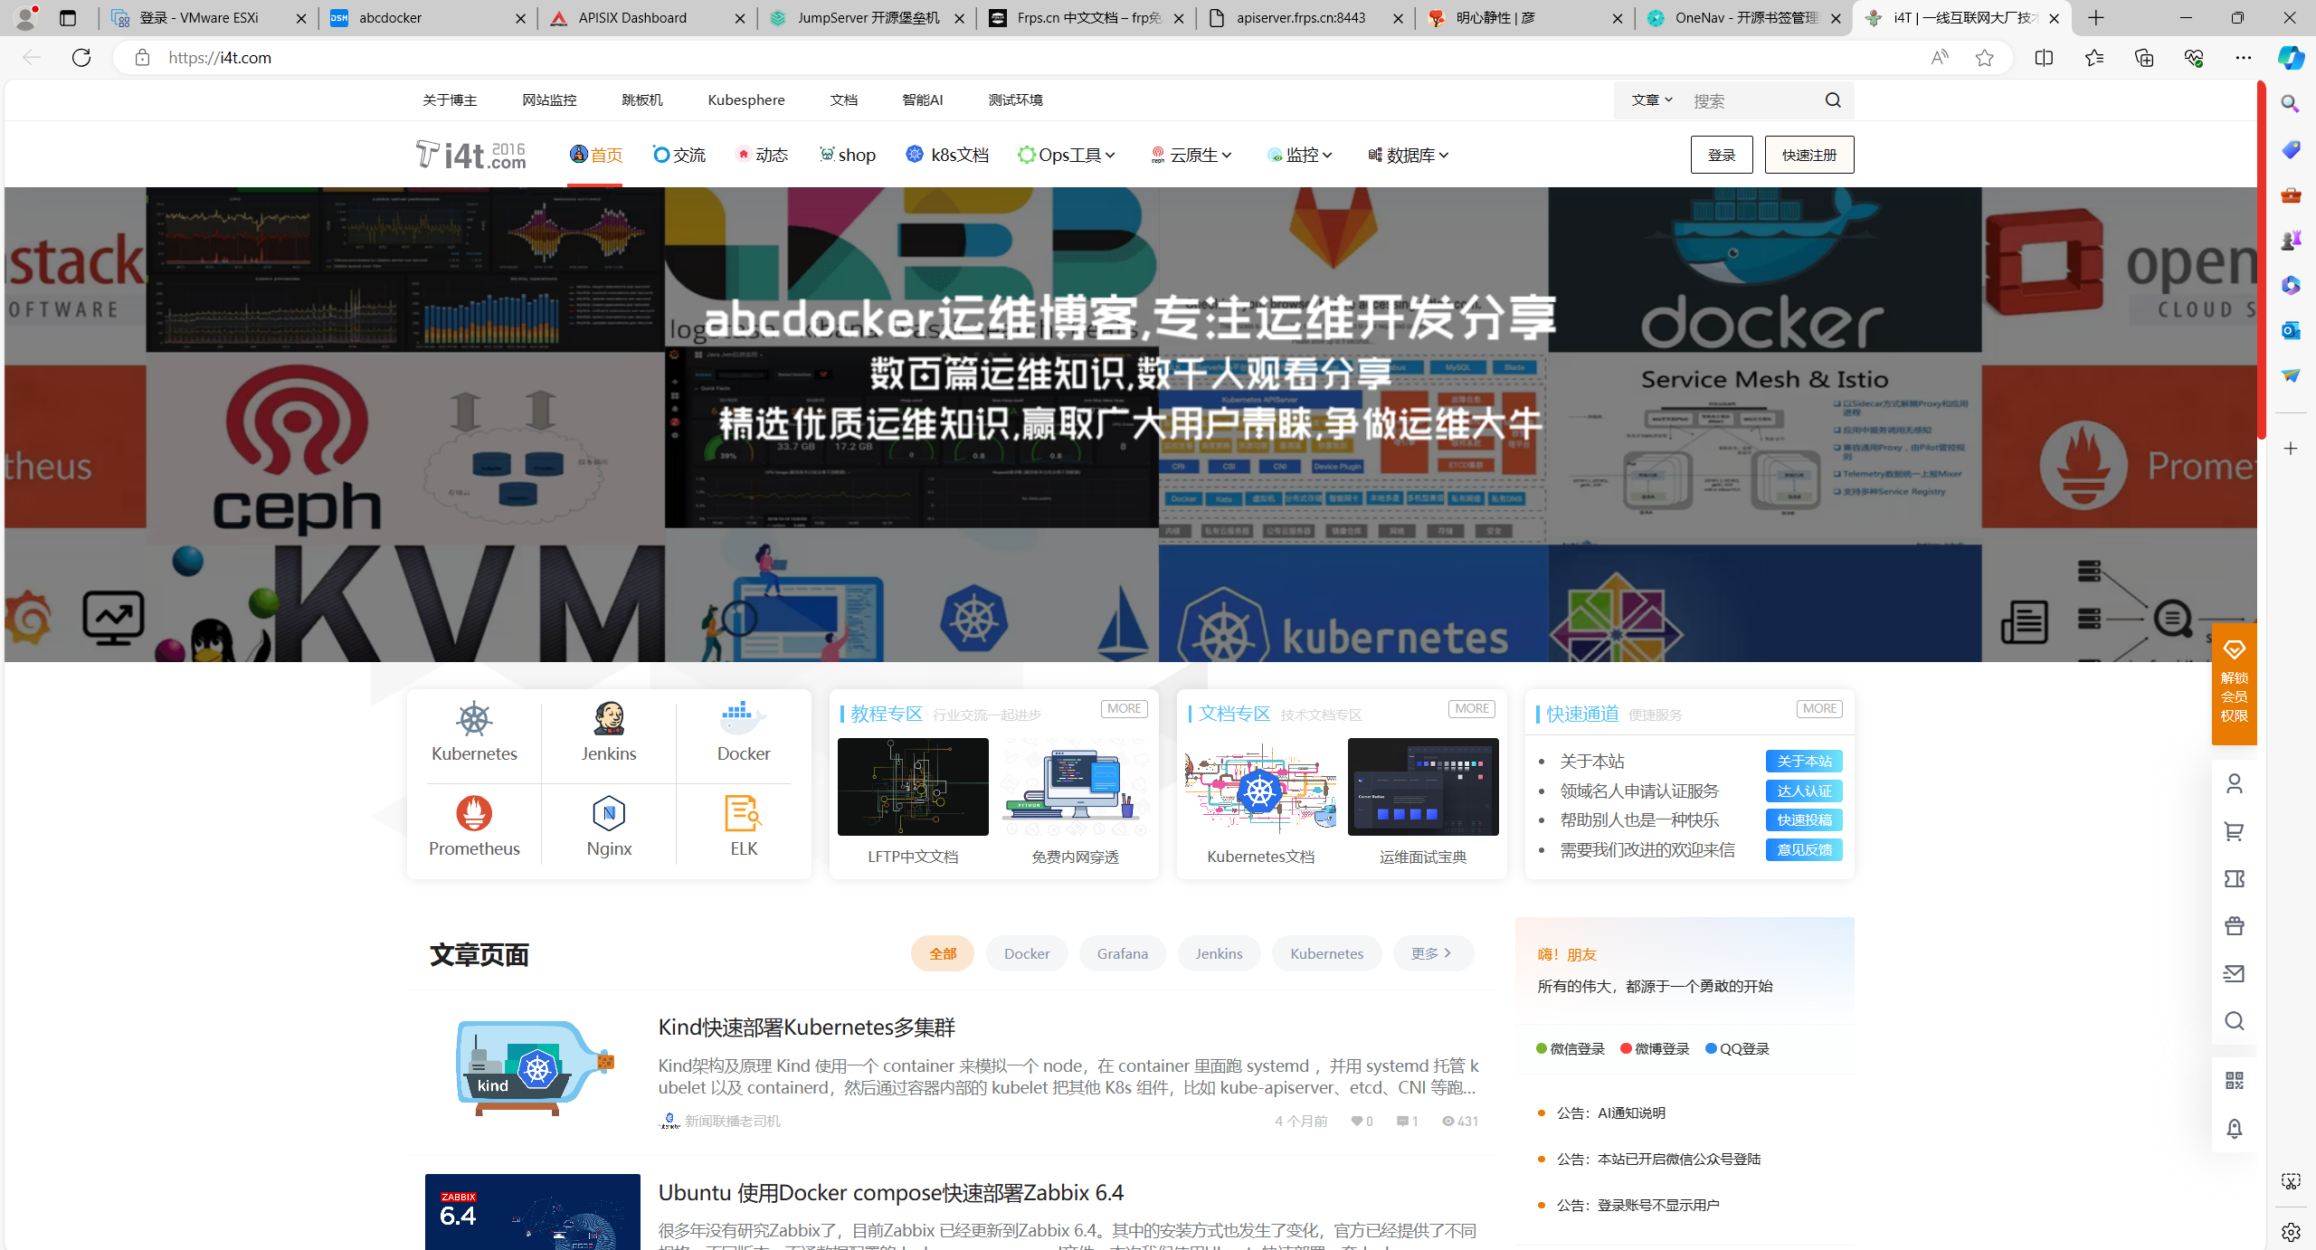Select the k8s文档 navigation item
Viewport: 2316px width, 1250px height.
point(947,156)
